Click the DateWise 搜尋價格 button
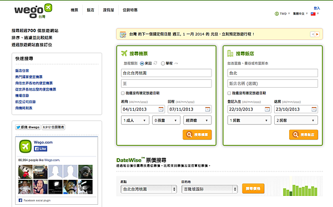Viewport: 333px width, 207px height. pos(253,189)
